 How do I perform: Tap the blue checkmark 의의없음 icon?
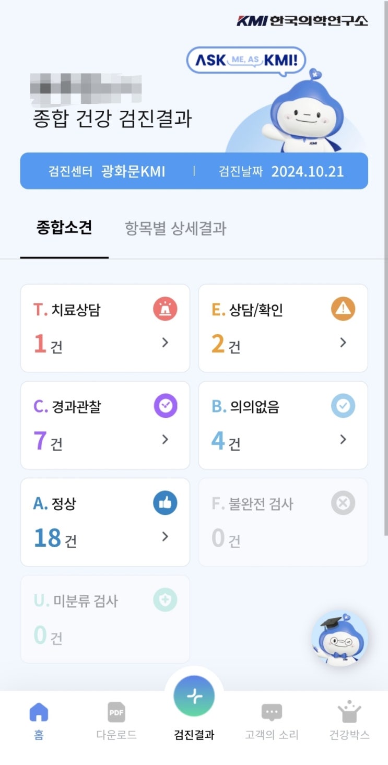coord(343,406)
